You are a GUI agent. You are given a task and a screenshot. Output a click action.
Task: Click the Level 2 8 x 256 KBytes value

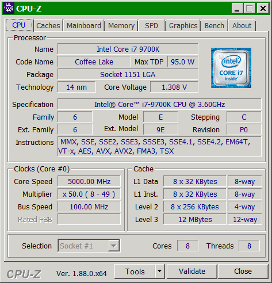click(195, 206)
